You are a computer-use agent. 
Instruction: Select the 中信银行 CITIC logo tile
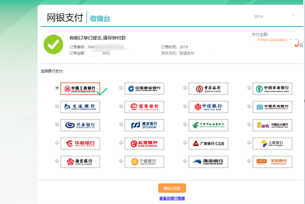click(208, 107)
